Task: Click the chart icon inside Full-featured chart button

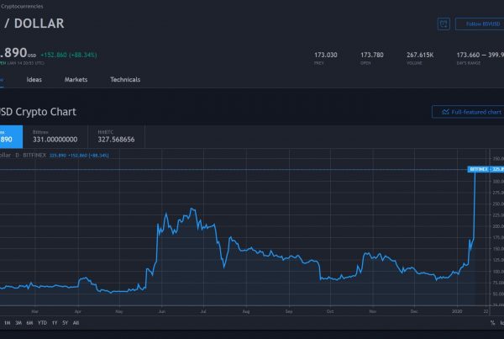Action: (445, 112)
